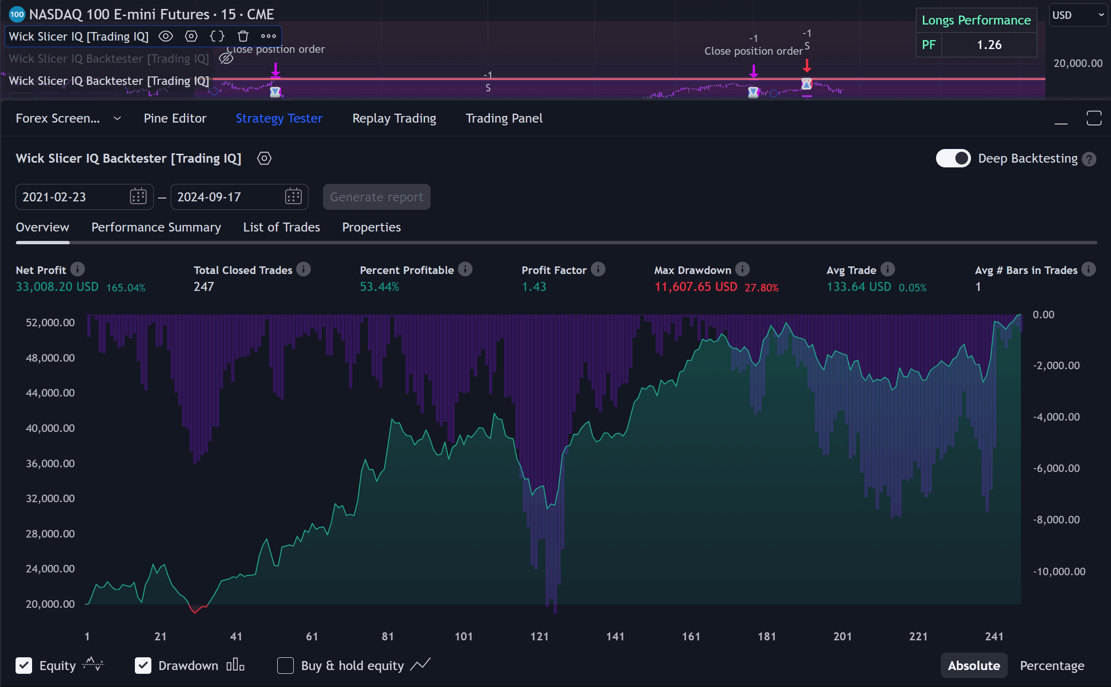Select the Overview tab

42,227
